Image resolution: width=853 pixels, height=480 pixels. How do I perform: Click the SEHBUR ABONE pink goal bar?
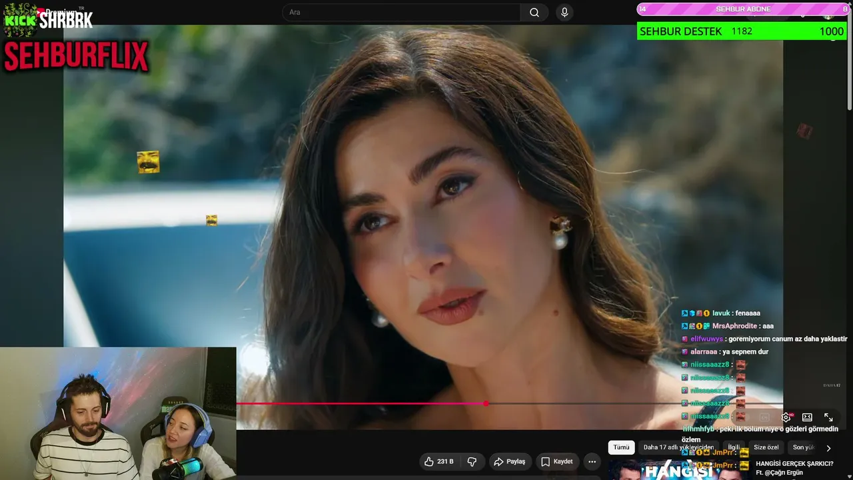[x=743, y=9]
